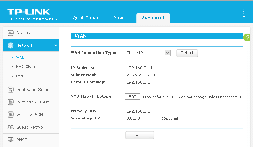Image resolution: width=253 pixels, height=147 pixels.
Task: Open the green help question mark
Action: pos(248,38)
